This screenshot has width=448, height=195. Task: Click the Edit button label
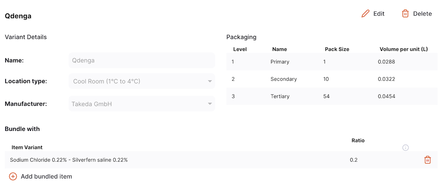[379, 14]
